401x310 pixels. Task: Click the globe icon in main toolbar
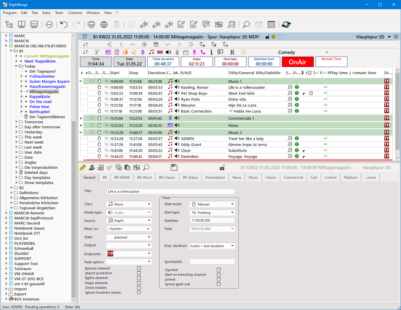tap(104, 24)
